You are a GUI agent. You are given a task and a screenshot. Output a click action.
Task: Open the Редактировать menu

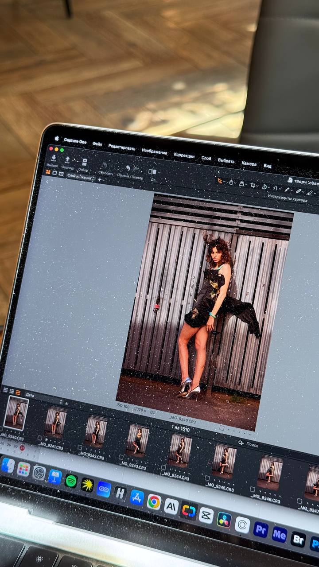pos(122,148)
